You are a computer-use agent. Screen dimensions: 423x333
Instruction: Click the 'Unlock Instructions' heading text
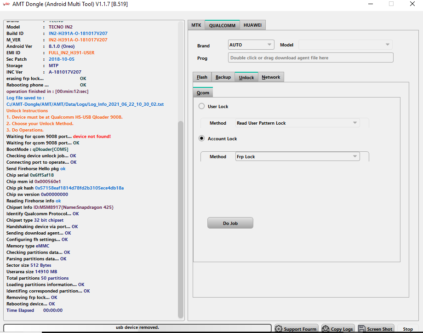(27, 111)
